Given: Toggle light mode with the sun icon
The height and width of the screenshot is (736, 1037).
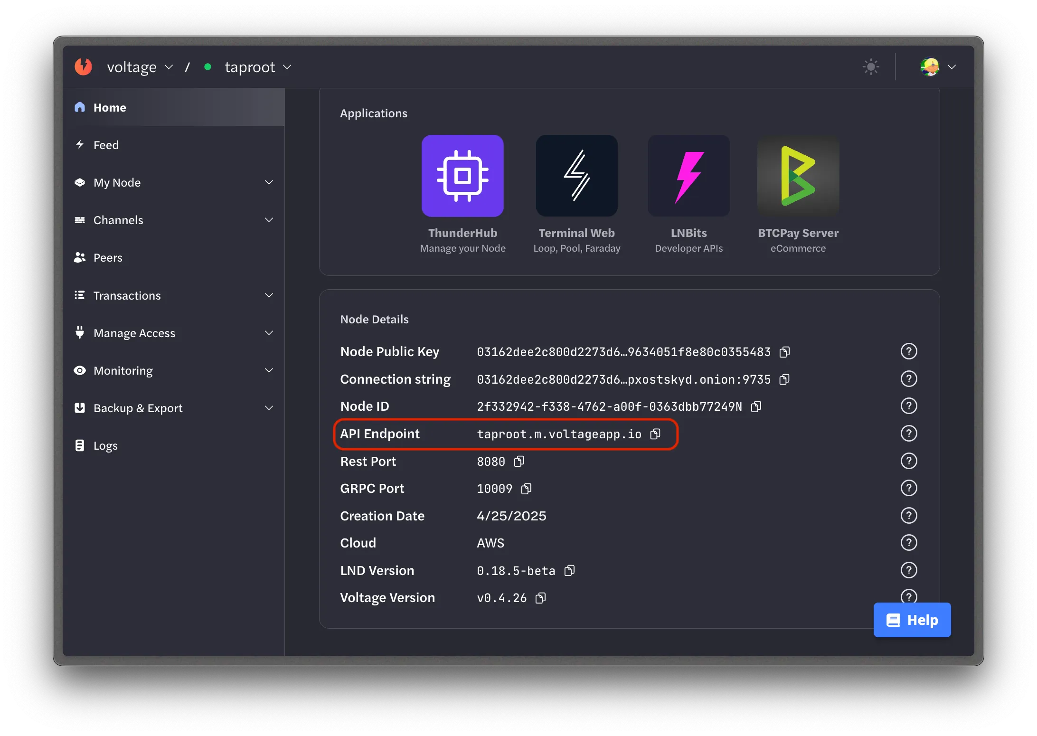Looking at the screenshot, I should [870, 66].
